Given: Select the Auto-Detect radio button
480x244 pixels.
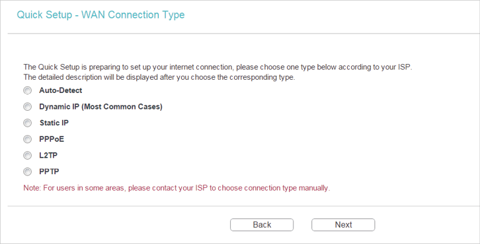Looking at the screenshot, I should tap(28, 90).
